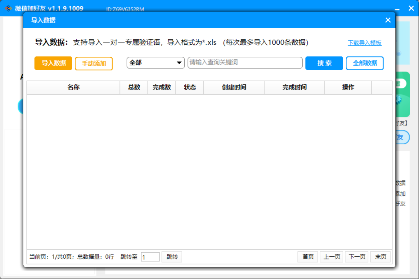Click the blue 搜索 search button
The width and height of the screenshot is (419, 279).
click(324, 63)
